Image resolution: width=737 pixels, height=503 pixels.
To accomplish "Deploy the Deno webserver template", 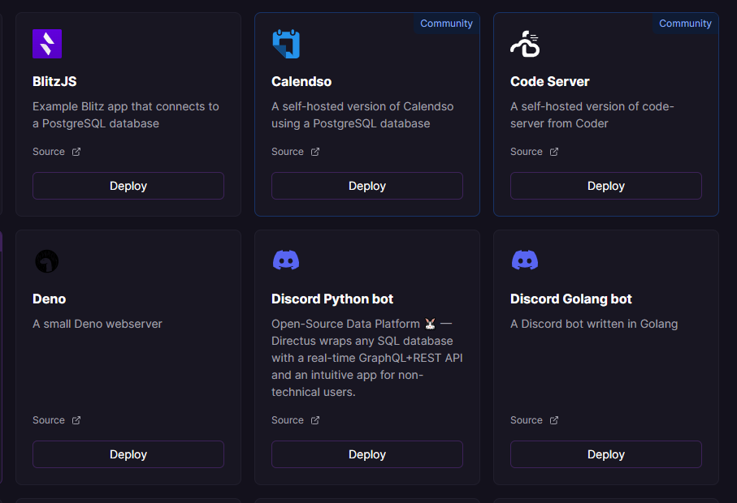I will [128, 454].
